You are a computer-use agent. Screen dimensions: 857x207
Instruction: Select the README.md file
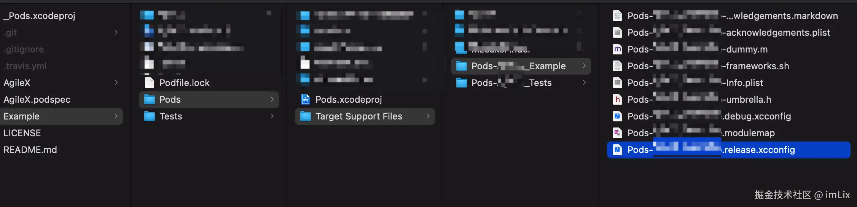click(x=30, y=150)
